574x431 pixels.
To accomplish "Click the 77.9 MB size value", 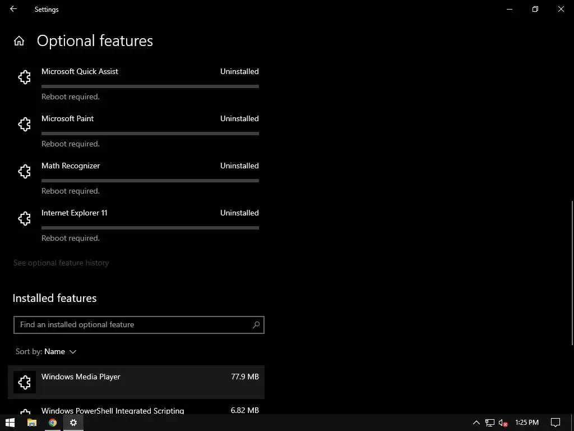I will (245, 377).
